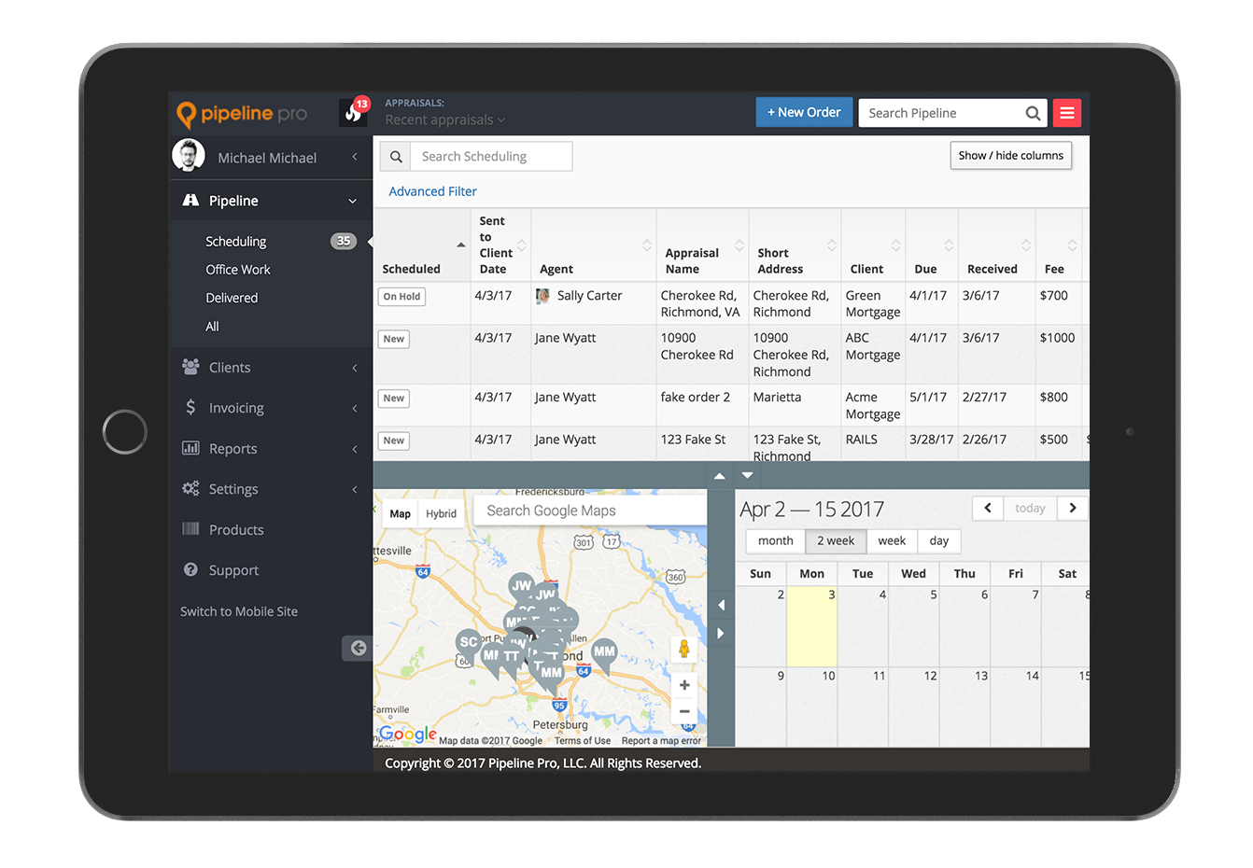The height and width of the screenshot is (868, 1253).
Task: Collapse the sidebar with the left-arrow circle
Action: [x=358, y=648]
